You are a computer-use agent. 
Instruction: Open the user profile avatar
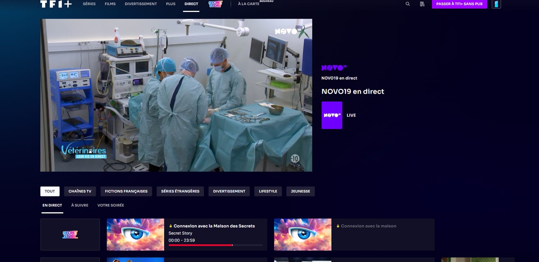point(496,4)
